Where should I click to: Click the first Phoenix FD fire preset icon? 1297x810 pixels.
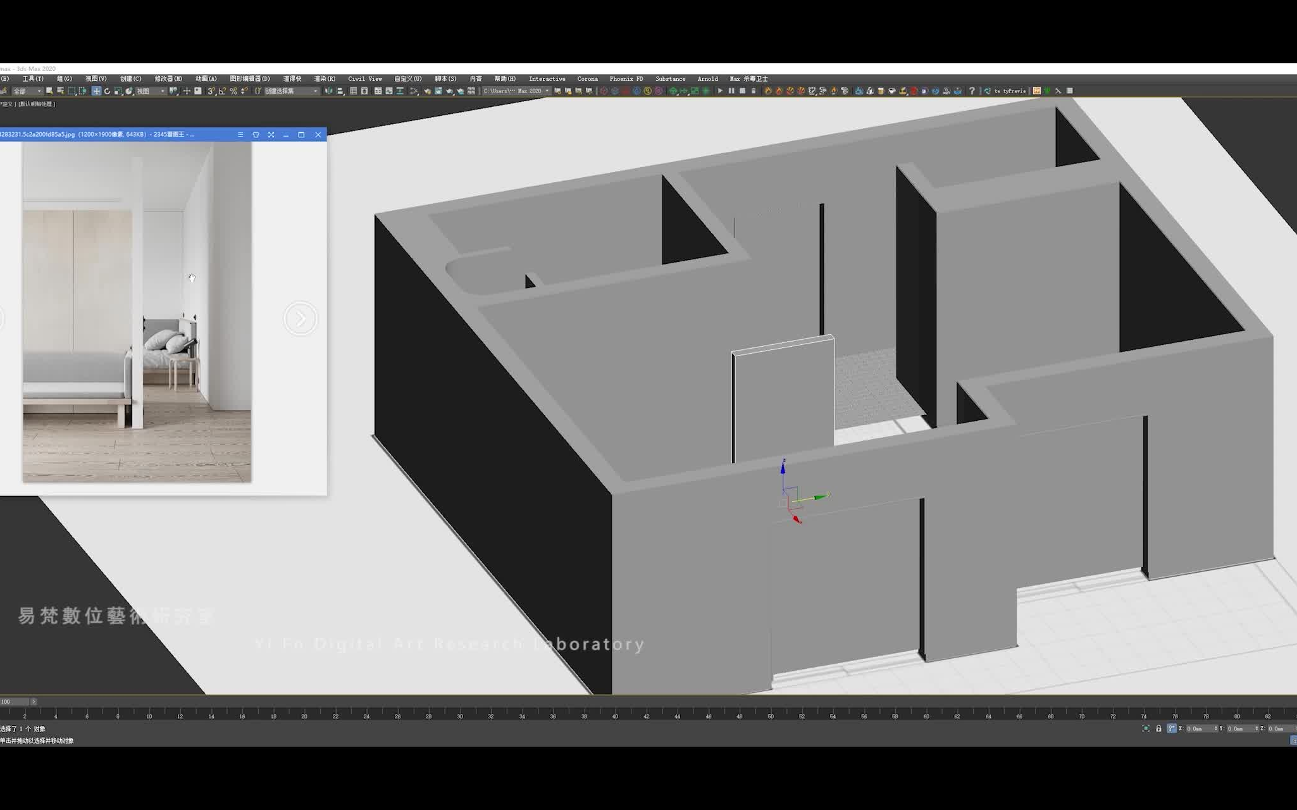click(x=768, y=91)
